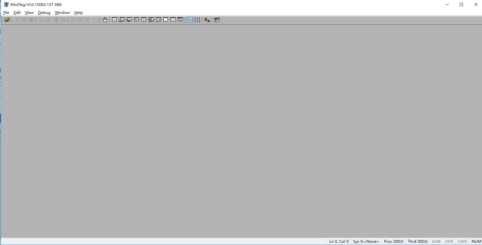Image resolution: width=482 pixels, height=245 pixels.
Task: Click the Break hand icon
Action: (x=105, y=20)
